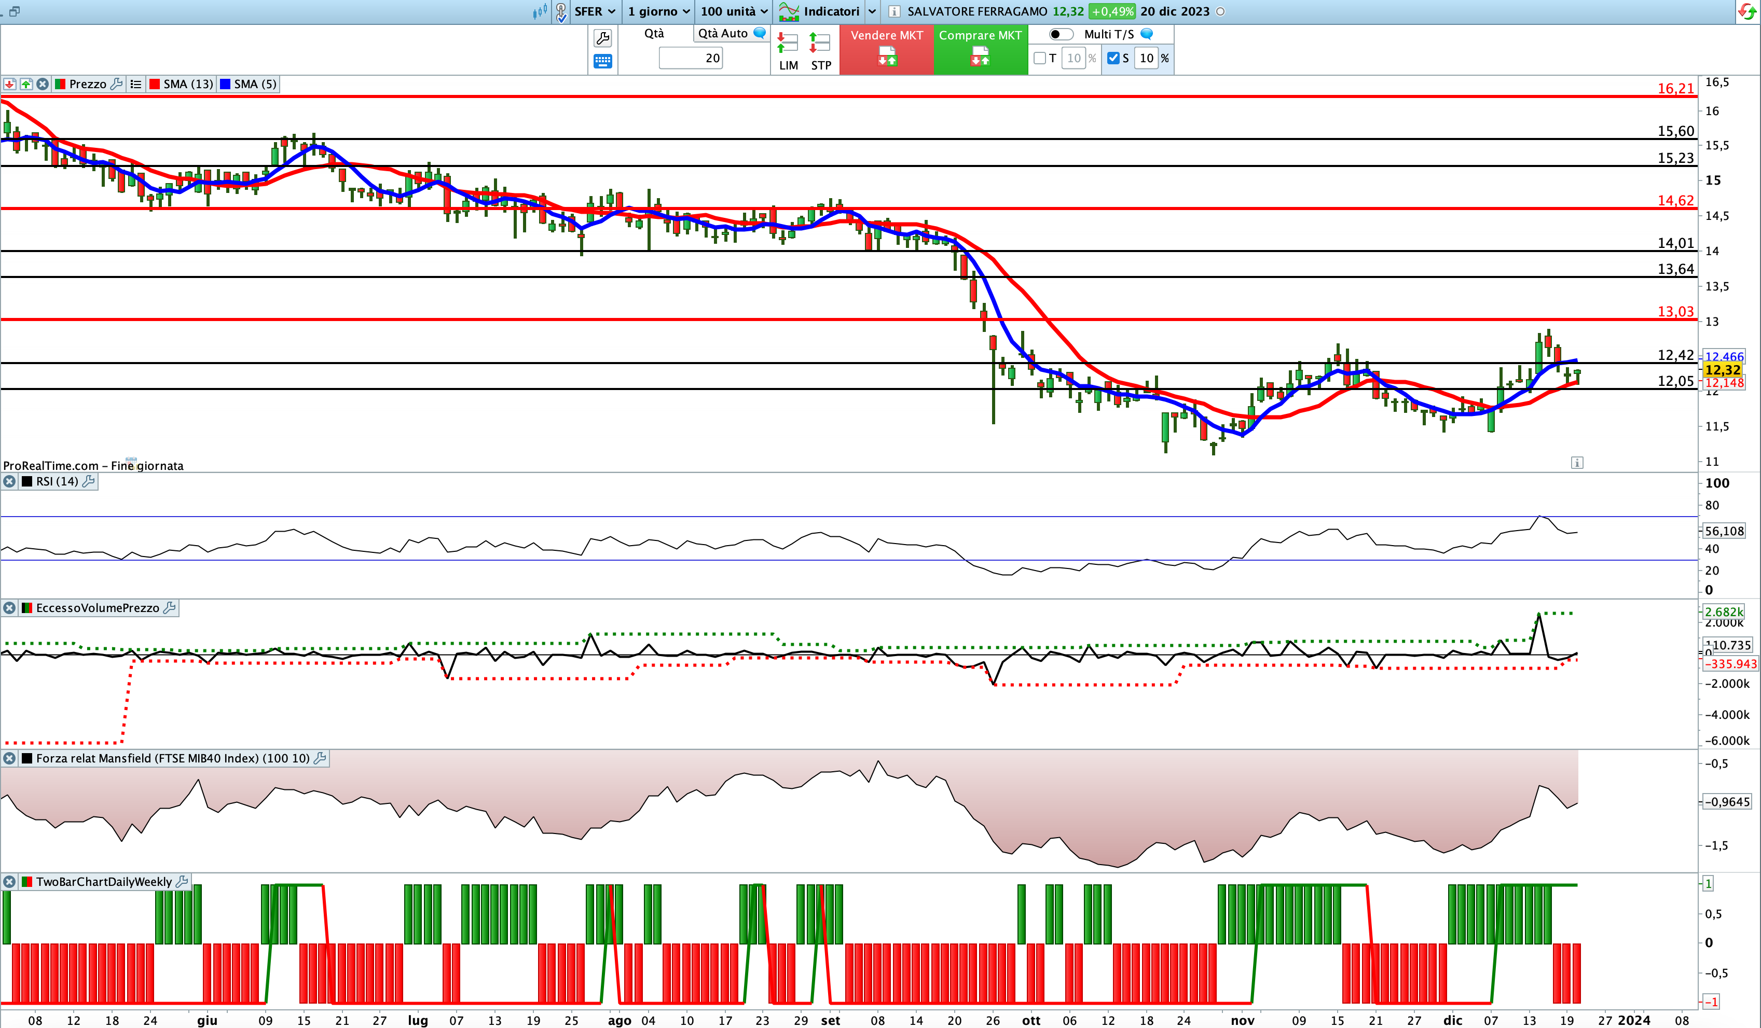Place a LIM limit order
Viewport: 1761px width, 1028px height.
click(788, 52)
